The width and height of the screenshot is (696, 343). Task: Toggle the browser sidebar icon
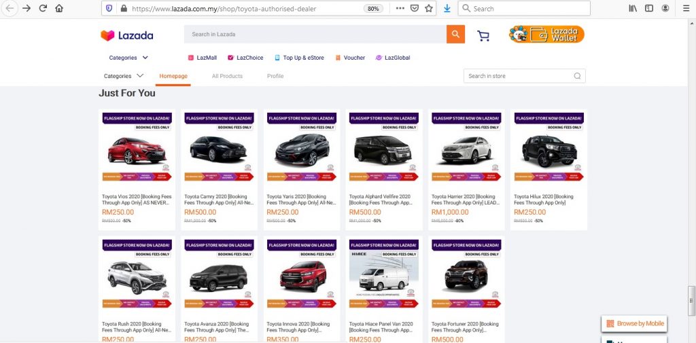pos(649,8)
